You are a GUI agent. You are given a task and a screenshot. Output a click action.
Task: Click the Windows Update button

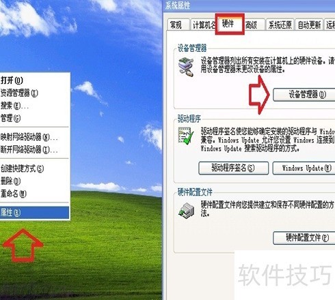point(304,168)
